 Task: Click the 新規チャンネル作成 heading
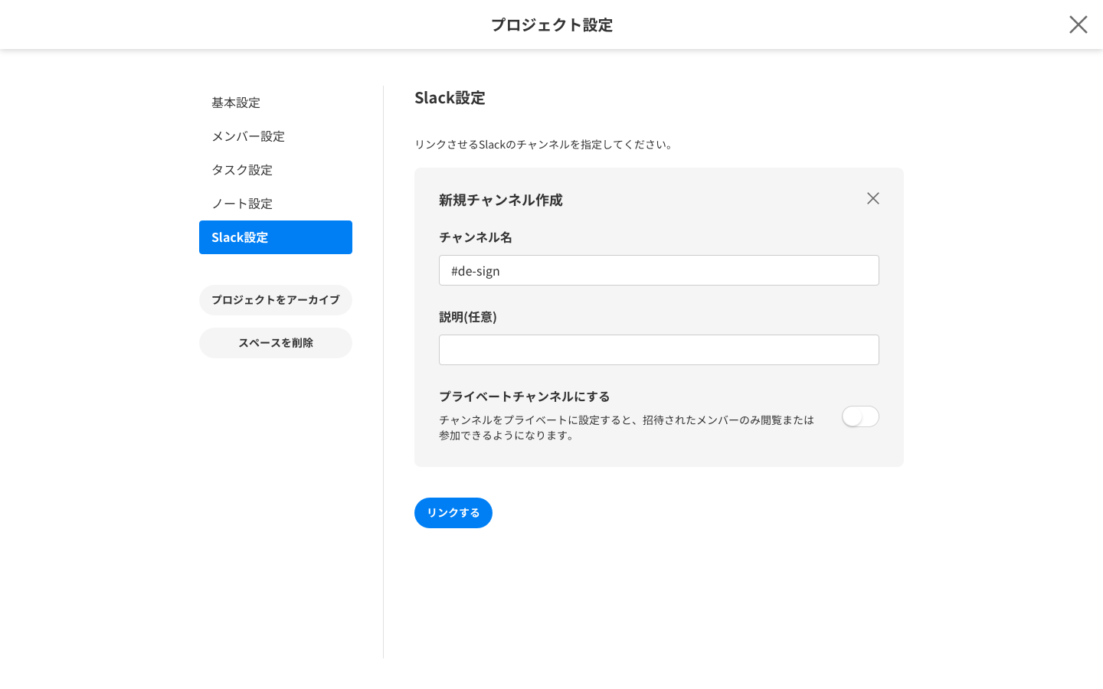point(501,200)
